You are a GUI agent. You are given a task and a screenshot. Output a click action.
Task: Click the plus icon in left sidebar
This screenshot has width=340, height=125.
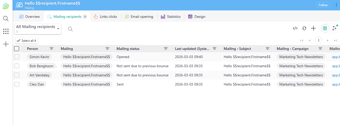tap(6, 44)
